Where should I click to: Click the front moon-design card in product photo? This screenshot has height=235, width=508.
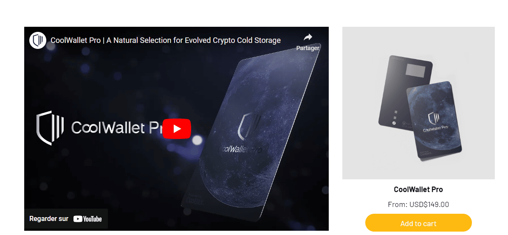[434, 121]
